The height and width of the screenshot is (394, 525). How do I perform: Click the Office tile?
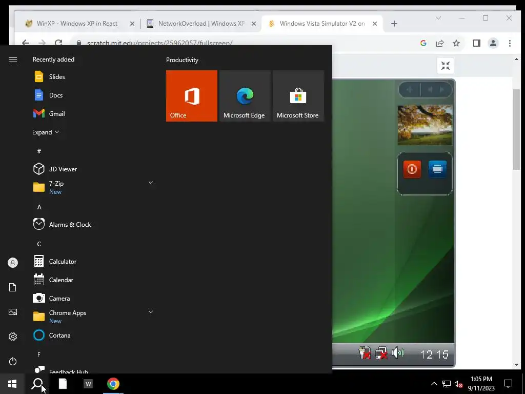(192, 96)
